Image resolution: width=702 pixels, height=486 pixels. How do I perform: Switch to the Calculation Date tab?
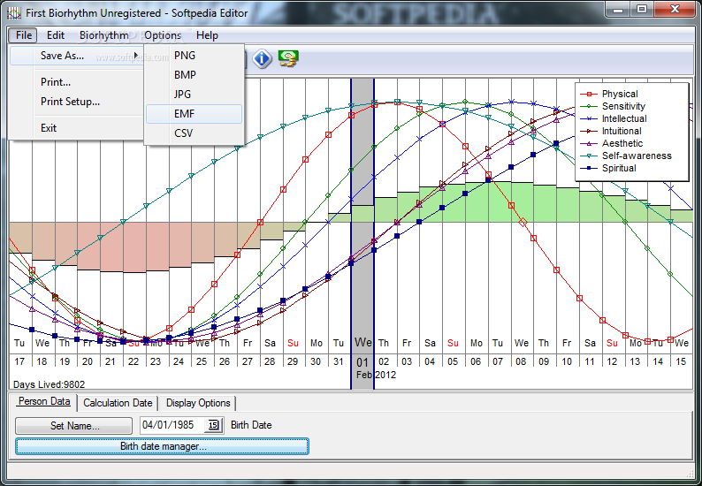118,403
